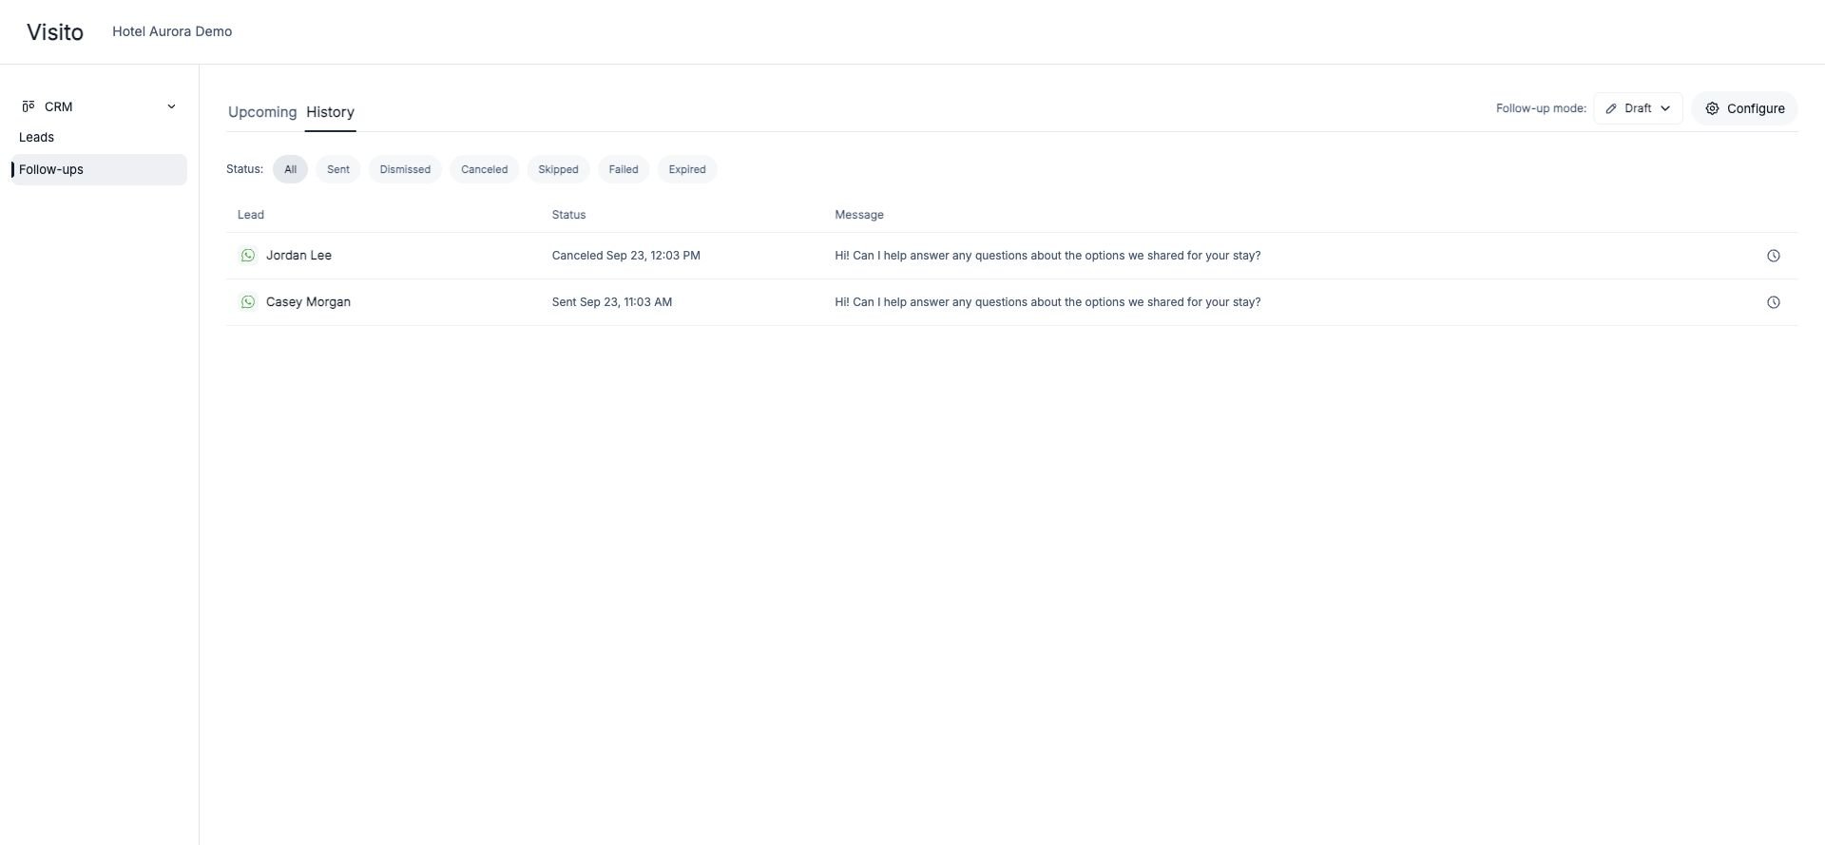Click the WhatsApp icon beside Casey Morgan

[248, 302]
